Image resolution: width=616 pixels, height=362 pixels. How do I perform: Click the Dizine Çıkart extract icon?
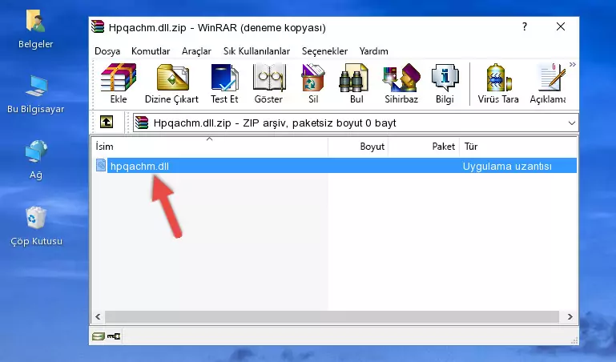[x=171, y=83]
